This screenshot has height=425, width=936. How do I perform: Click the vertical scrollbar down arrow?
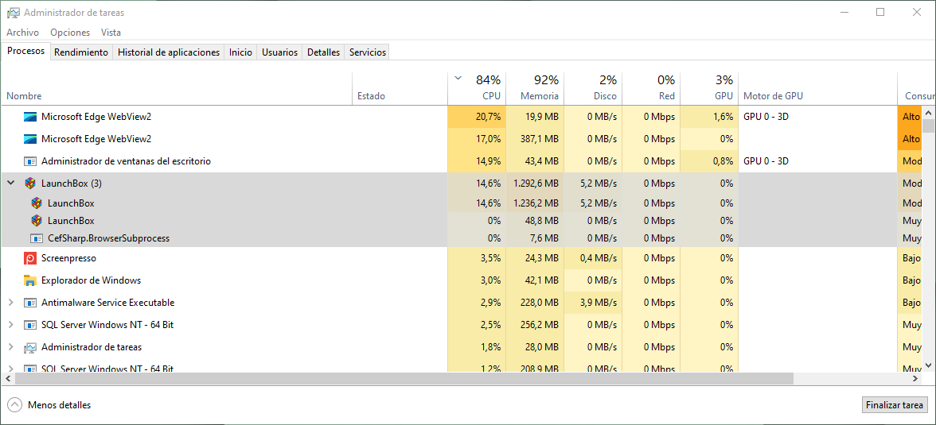coord(928,365)
